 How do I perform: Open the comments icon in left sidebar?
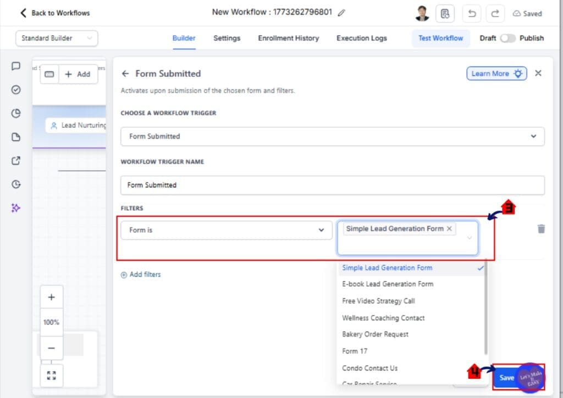tap(16, 66)
